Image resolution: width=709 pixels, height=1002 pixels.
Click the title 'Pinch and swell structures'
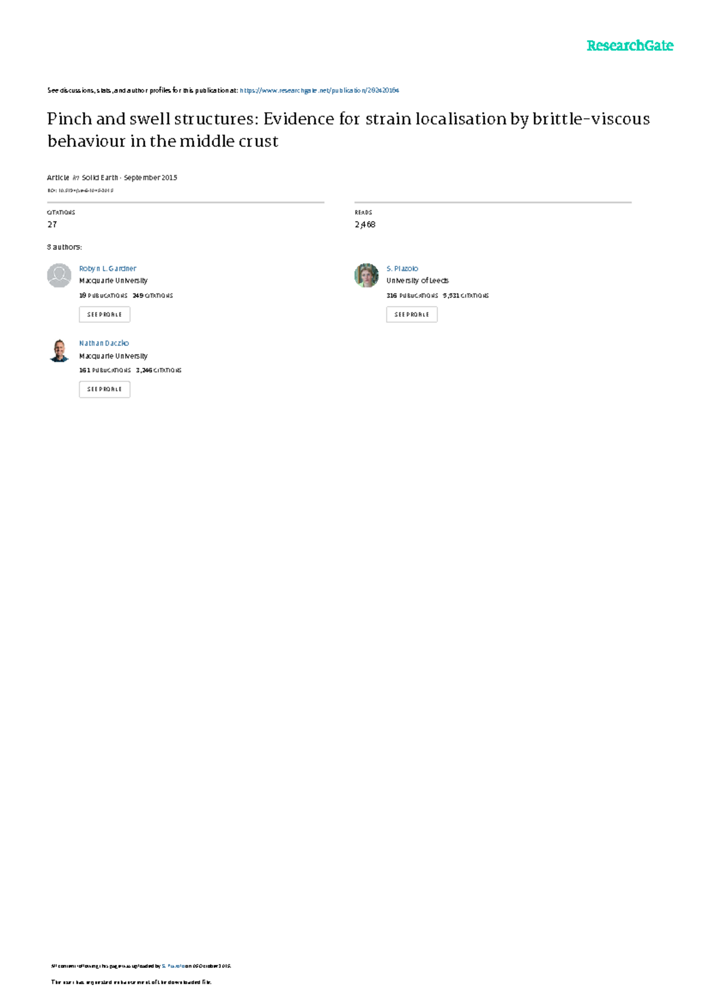349,130
